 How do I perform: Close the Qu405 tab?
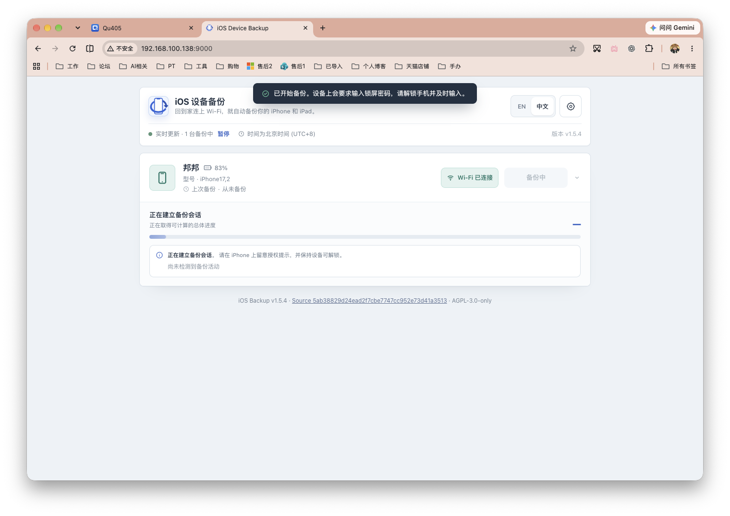(x=191, y=28)
